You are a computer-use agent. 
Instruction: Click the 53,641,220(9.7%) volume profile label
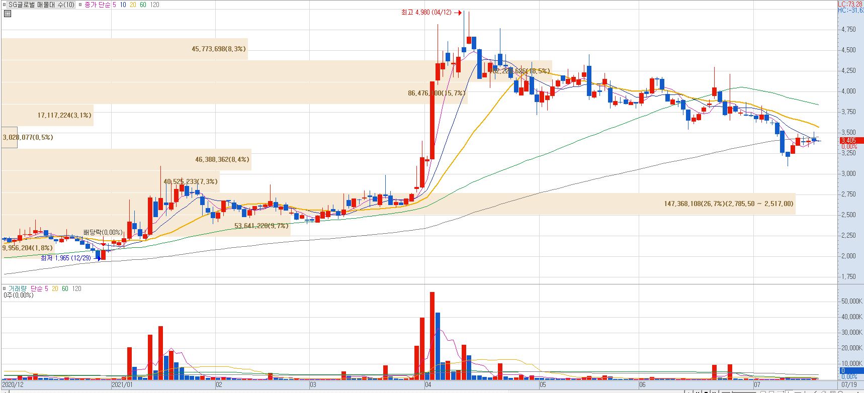tap(262, 226)
